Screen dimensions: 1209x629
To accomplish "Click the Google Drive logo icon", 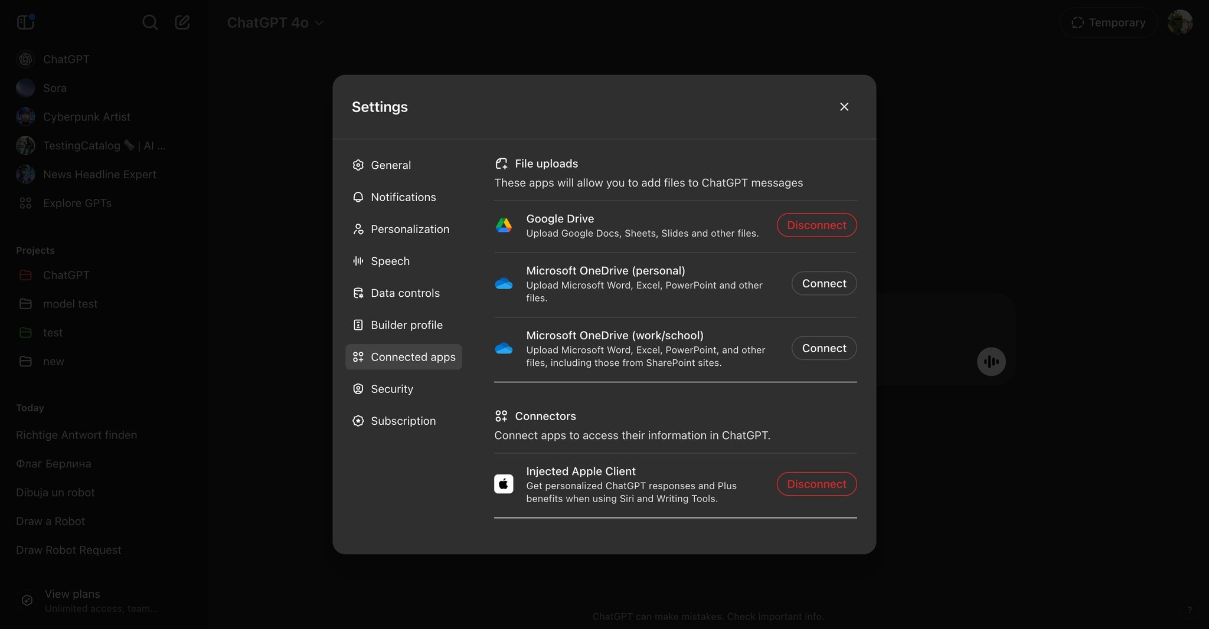I will (x=504, y=225).
